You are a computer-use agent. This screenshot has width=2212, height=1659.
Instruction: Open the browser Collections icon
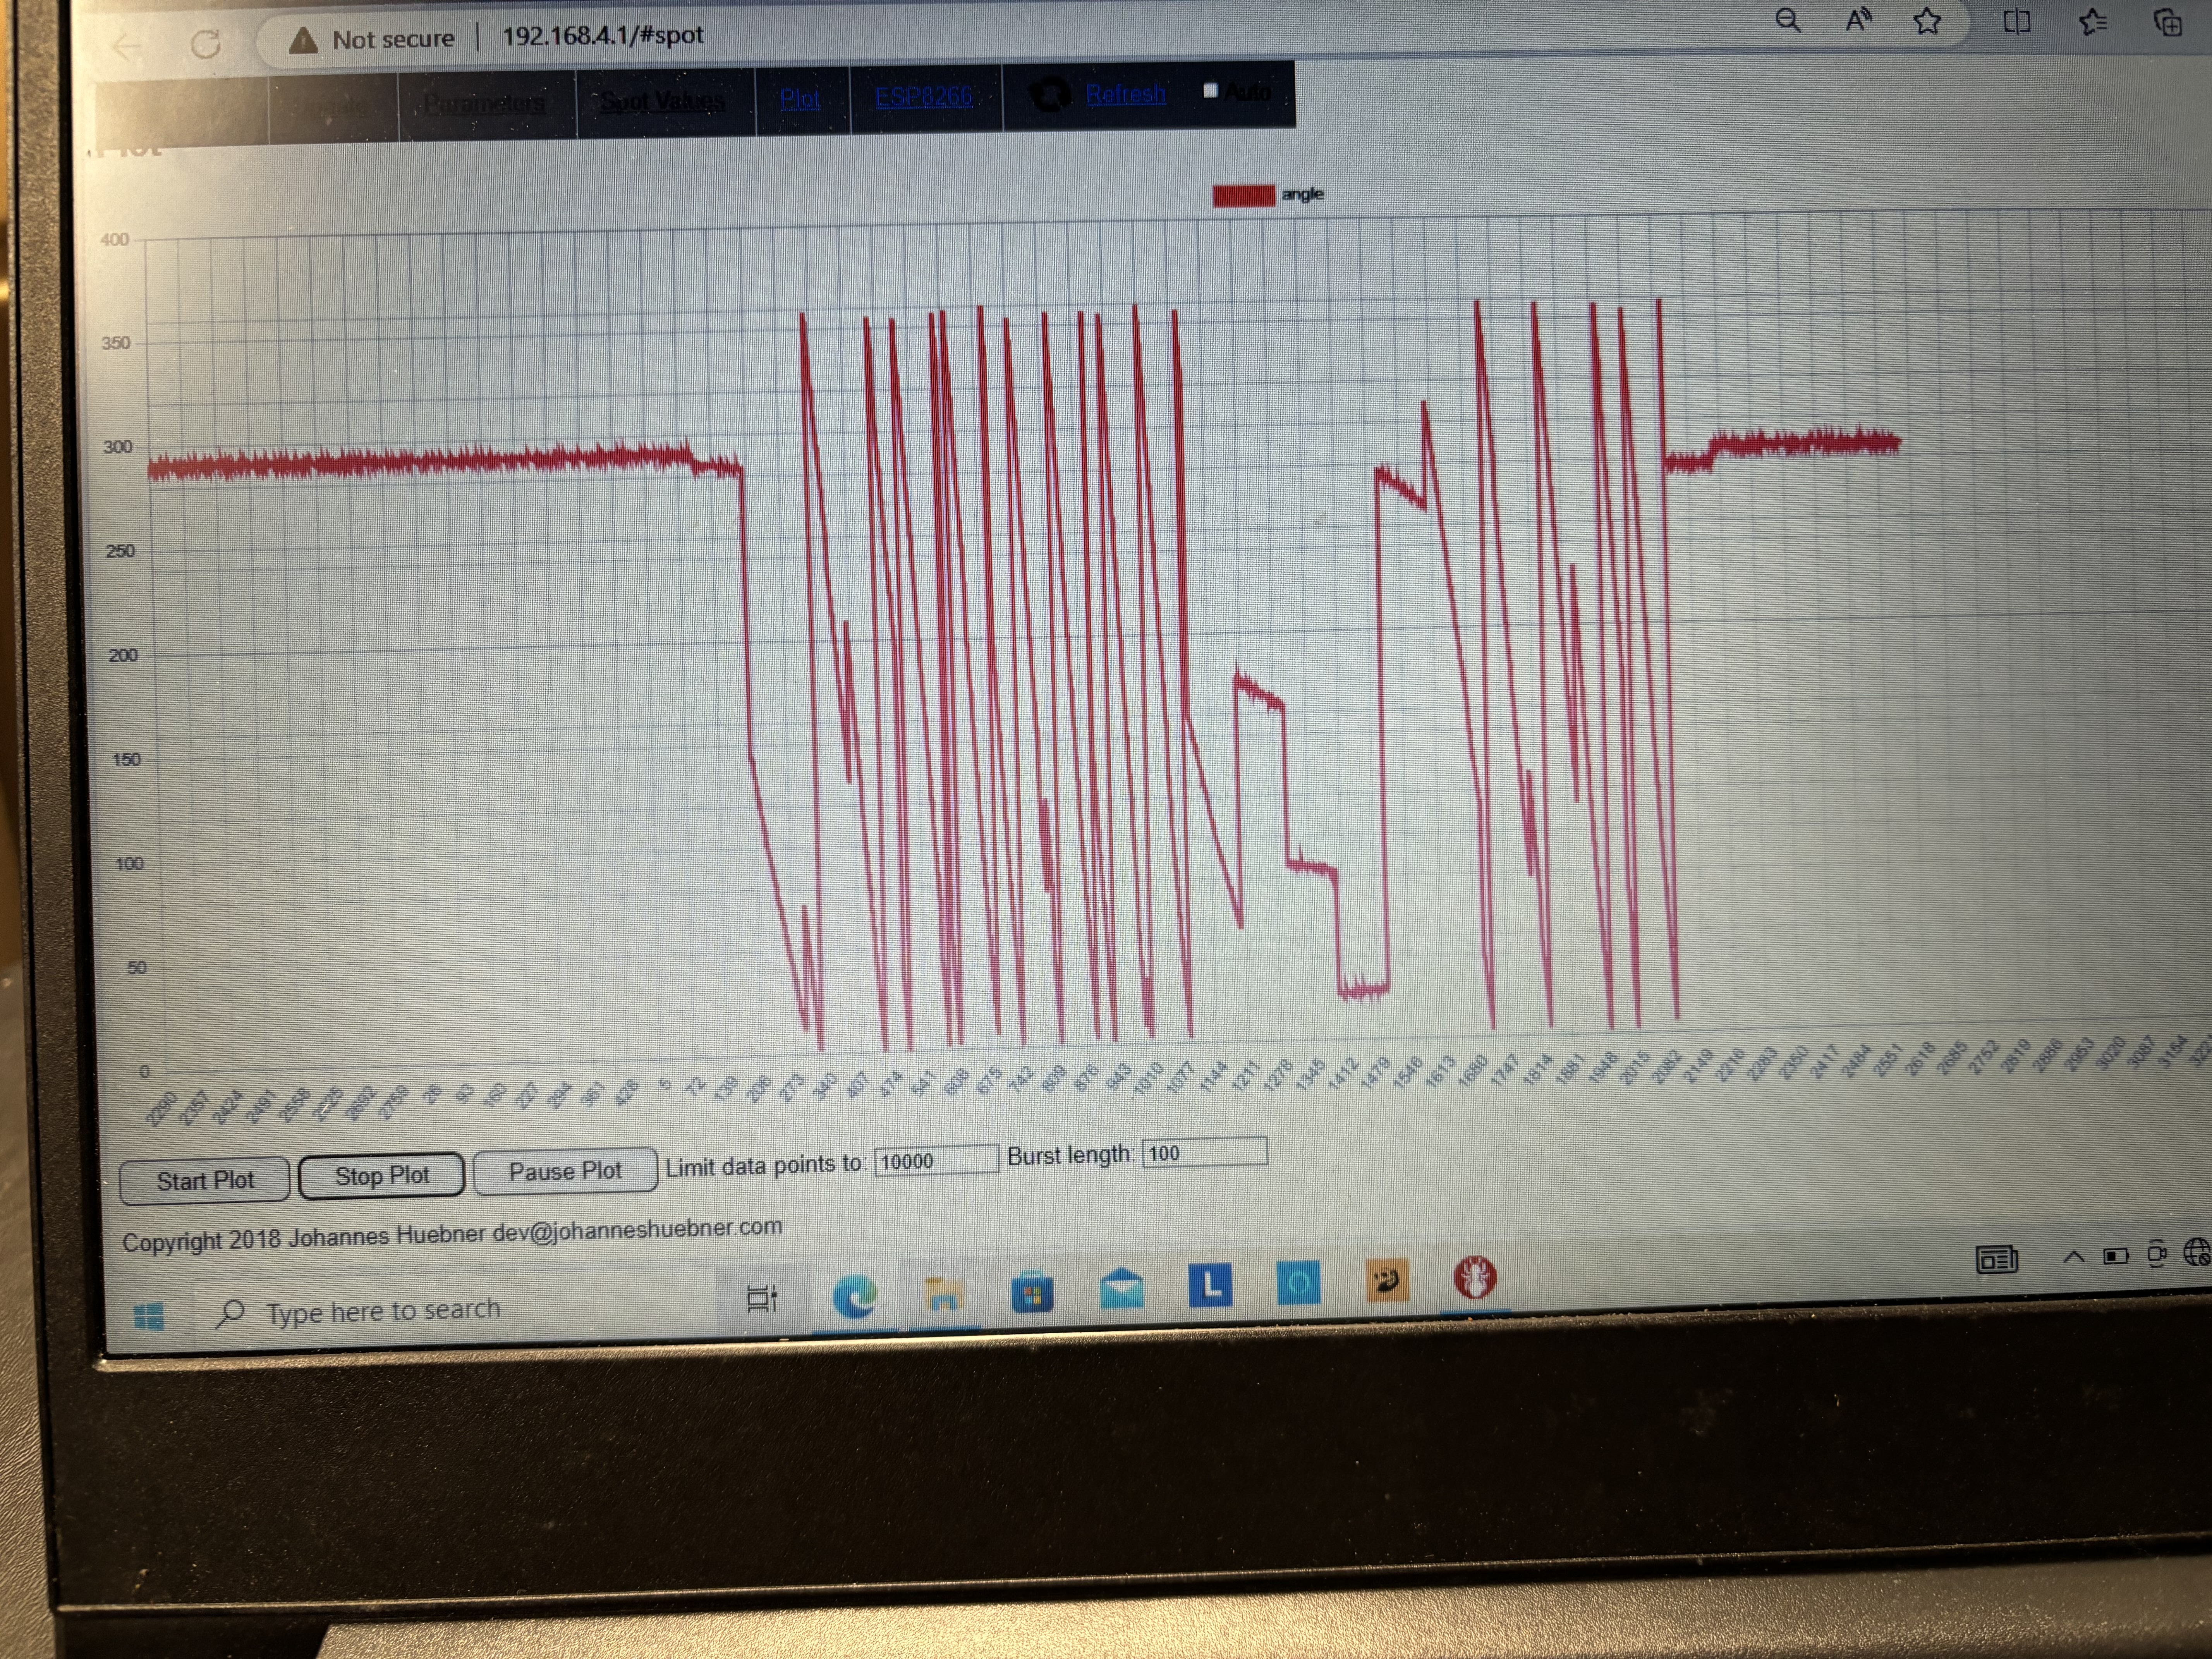(x=2167, y=23)
